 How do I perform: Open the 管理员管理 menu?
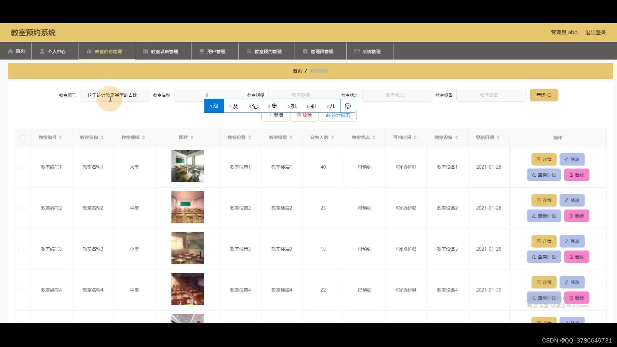(x=321, y=51)
